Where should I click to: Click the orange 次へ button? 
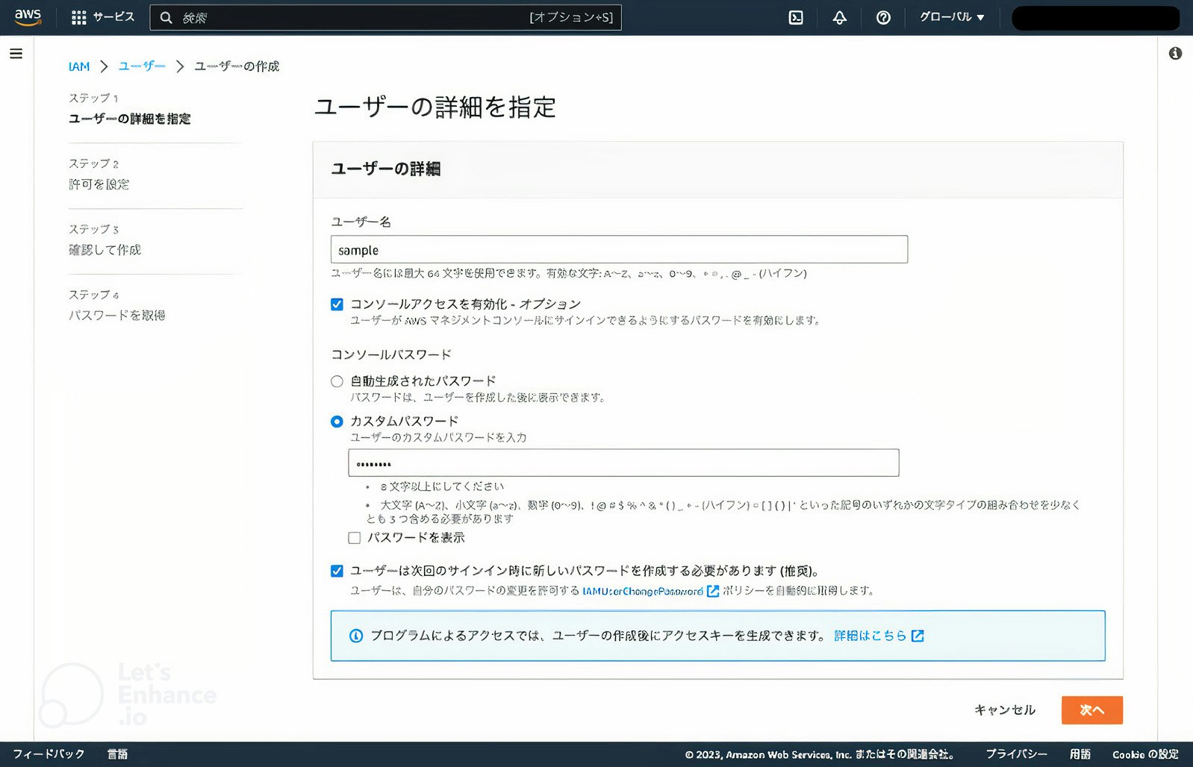coord(1092,710)
